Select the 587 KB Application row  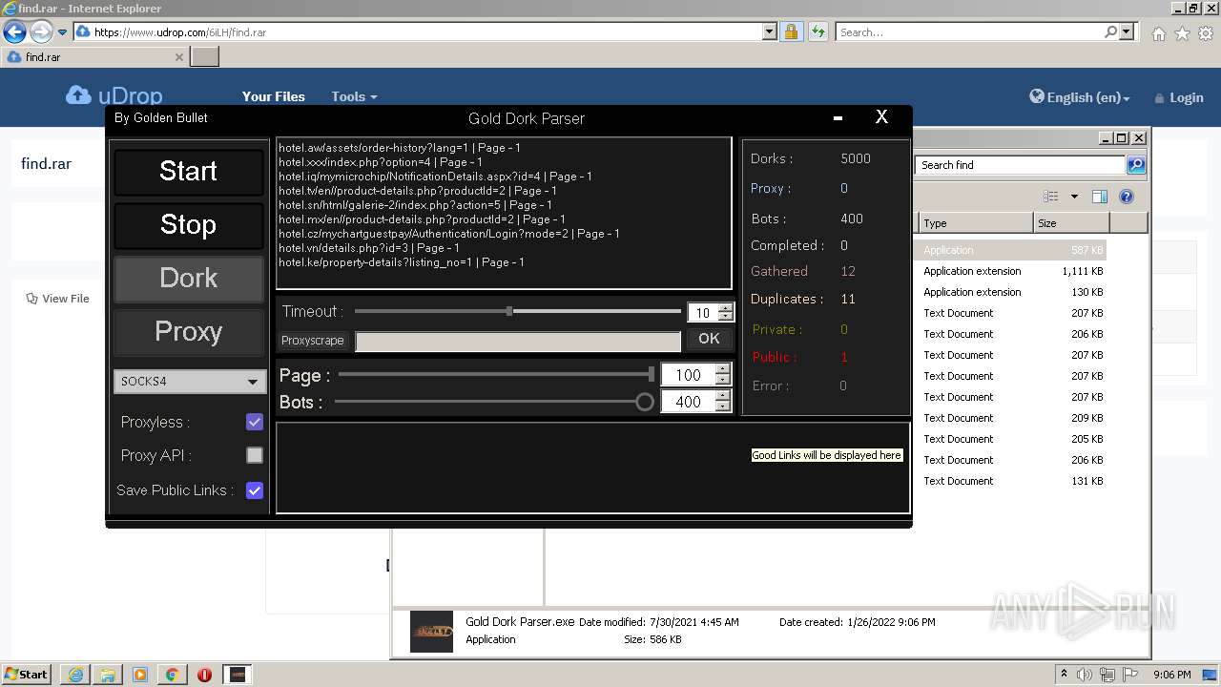click(1012, 250)
